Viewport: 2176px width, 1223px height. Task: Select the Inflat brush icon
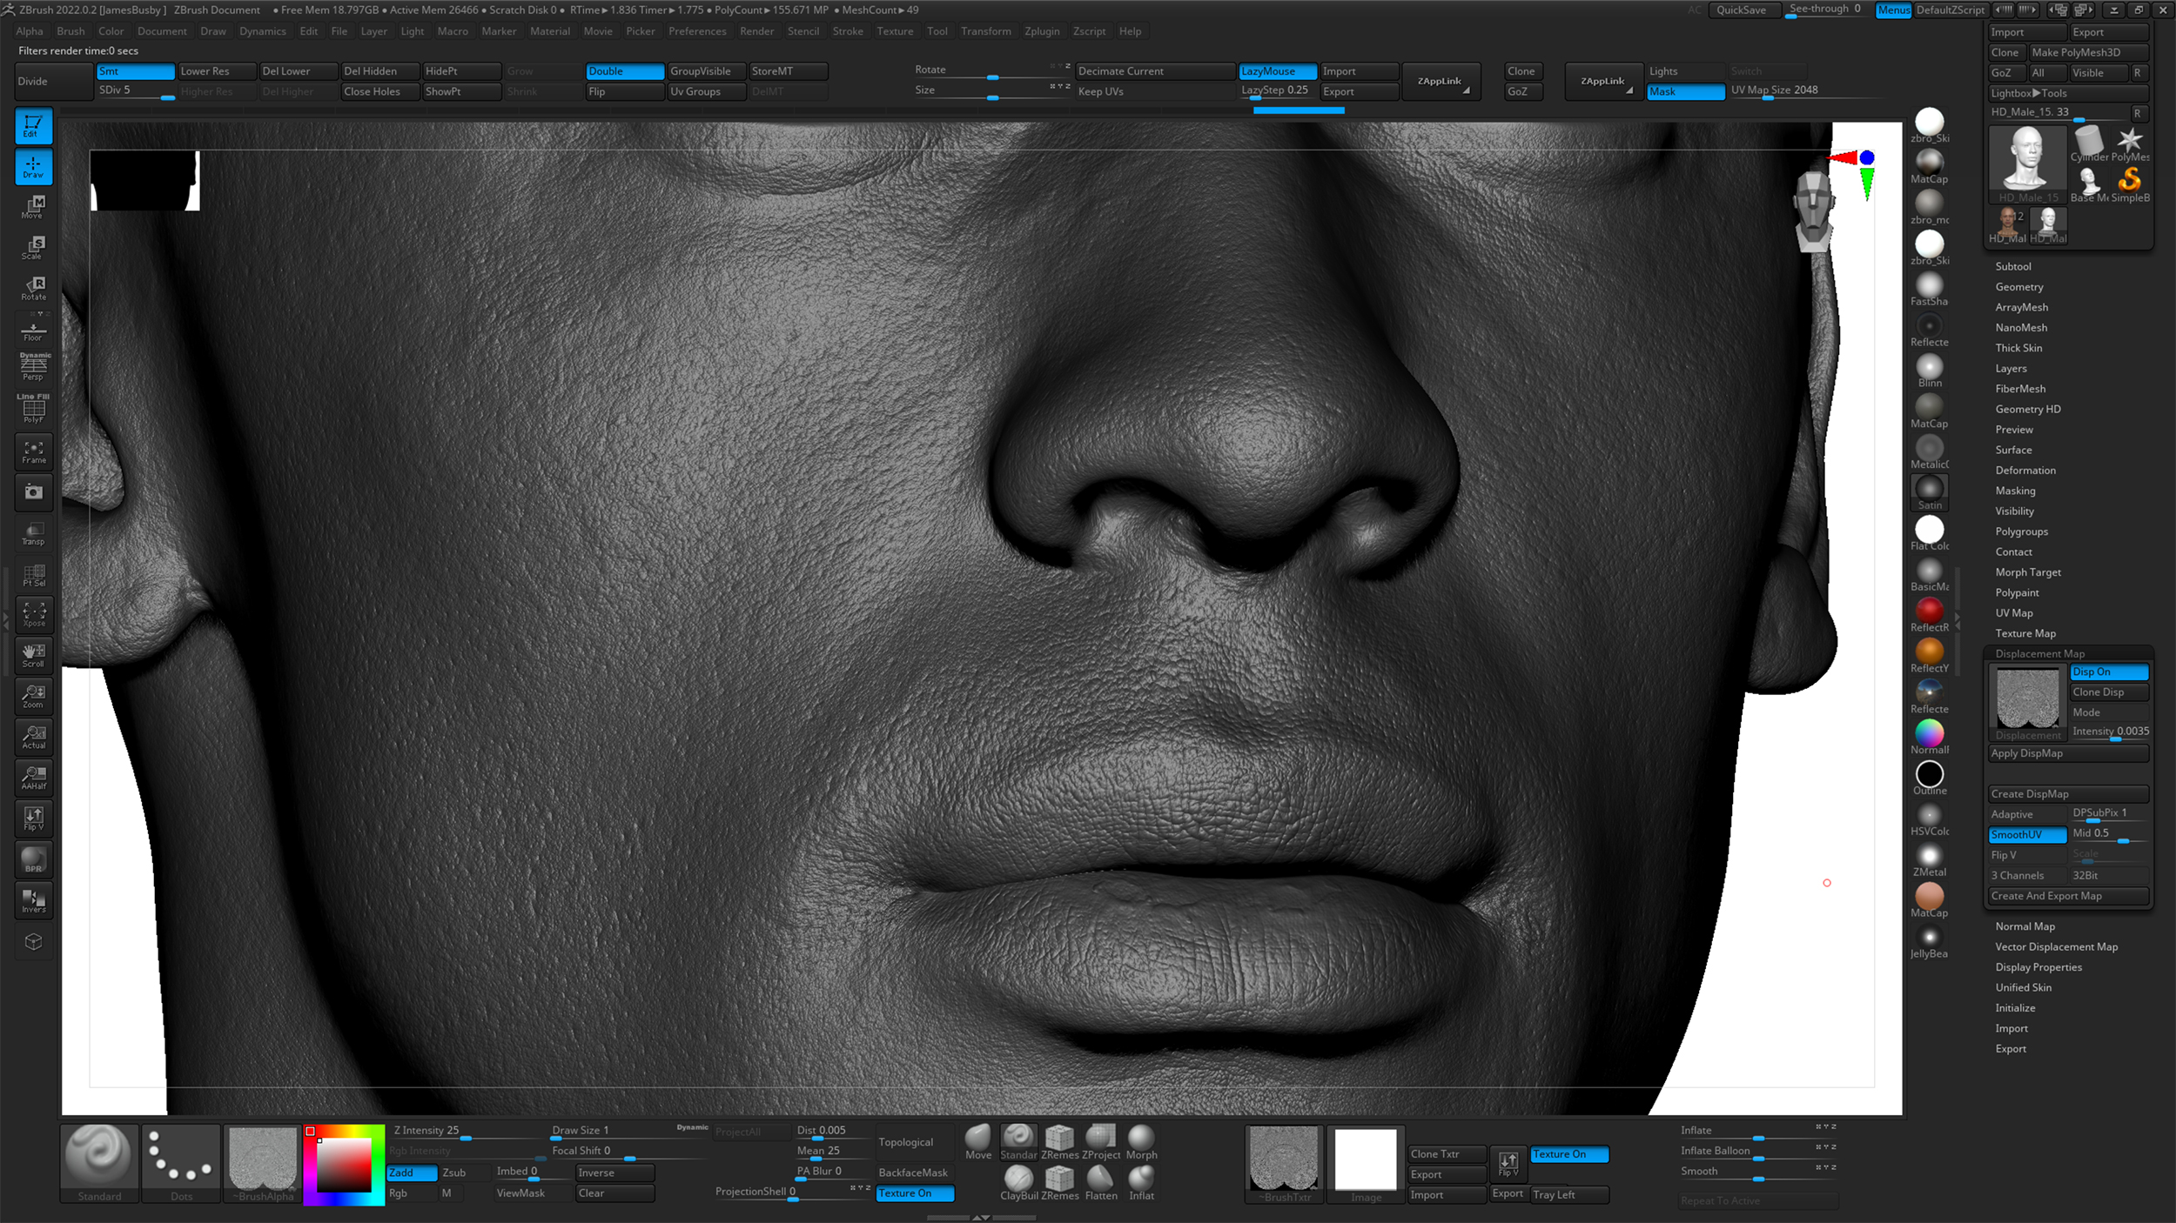tap(1141, 1179)
